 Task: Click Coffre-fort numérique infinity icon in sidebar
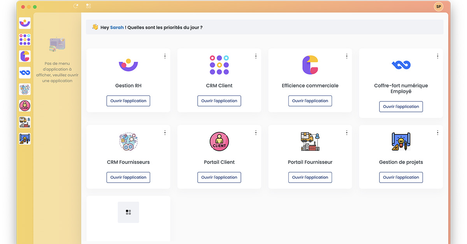click(x=25, y=73)
